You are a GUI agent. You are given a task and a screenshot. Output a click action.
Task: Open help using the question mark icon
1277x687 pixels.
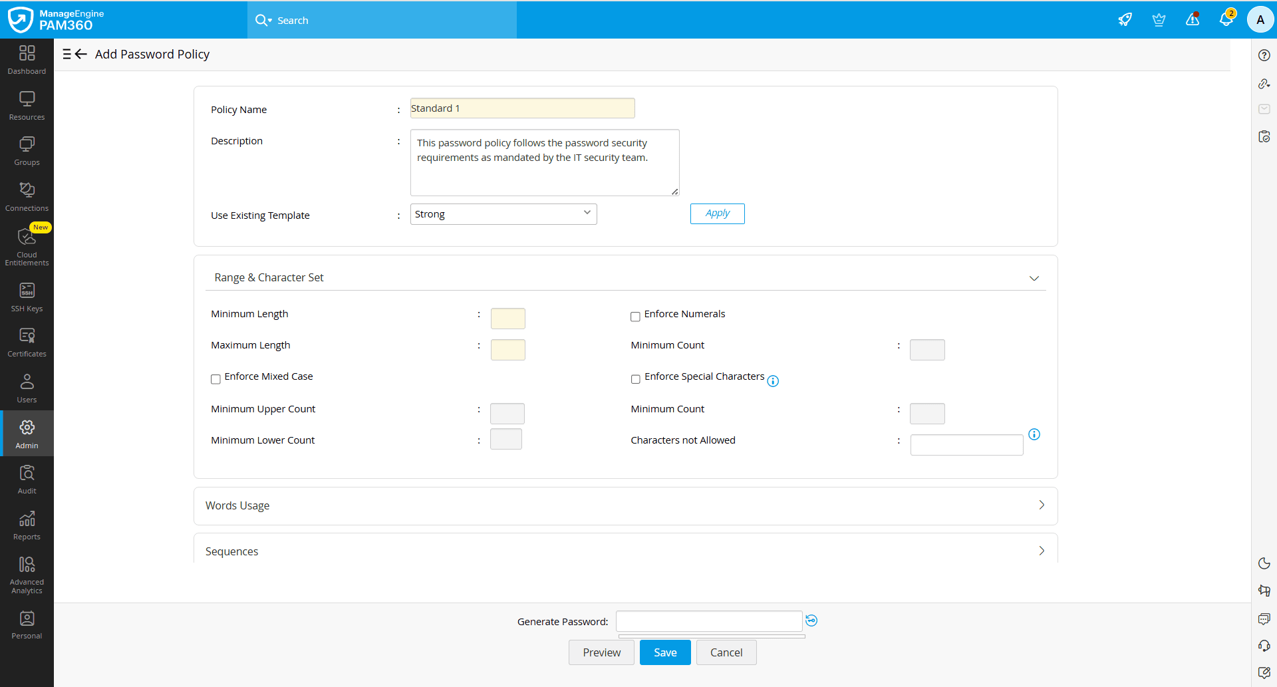coord(1264,55)
